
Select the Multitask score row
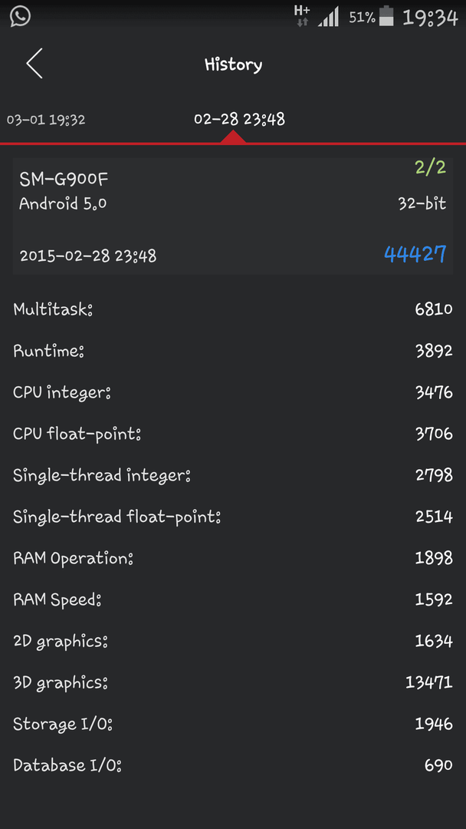[x=233, y=310]
